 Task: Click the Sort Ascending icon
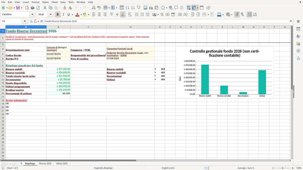click(x=128, y=8)
